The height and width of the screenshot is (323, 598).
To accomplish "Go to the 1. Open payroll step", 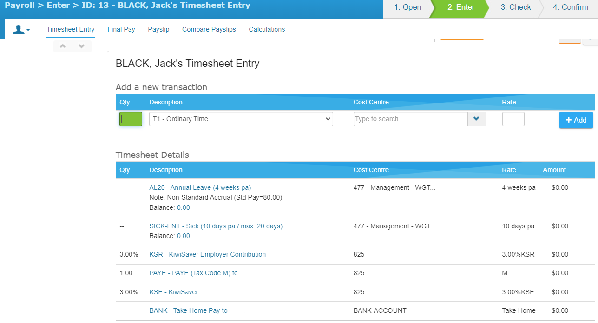I will [x=407, y=7].
